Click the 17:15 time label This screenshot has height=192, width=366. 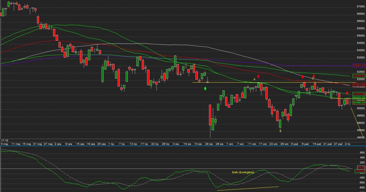[x=4, y=140]
